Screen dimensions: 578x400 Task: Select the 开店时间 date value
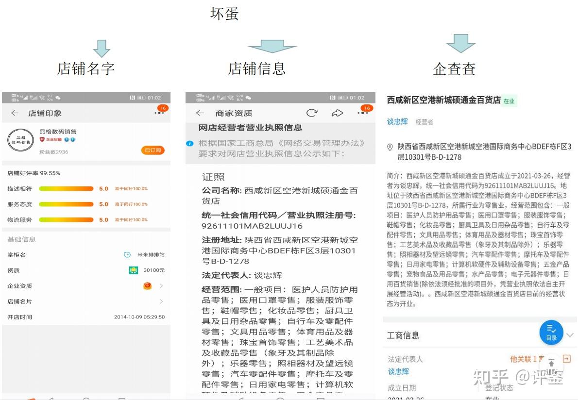tap(139, 317)
